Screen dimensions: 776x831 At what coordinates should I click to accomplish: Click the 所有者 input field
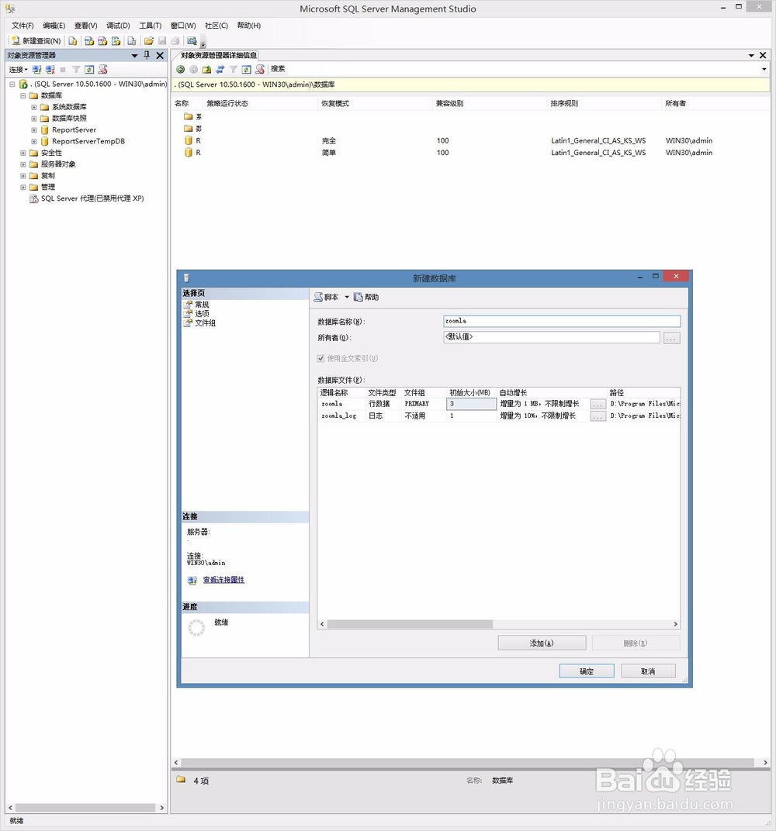coord(552,337)
